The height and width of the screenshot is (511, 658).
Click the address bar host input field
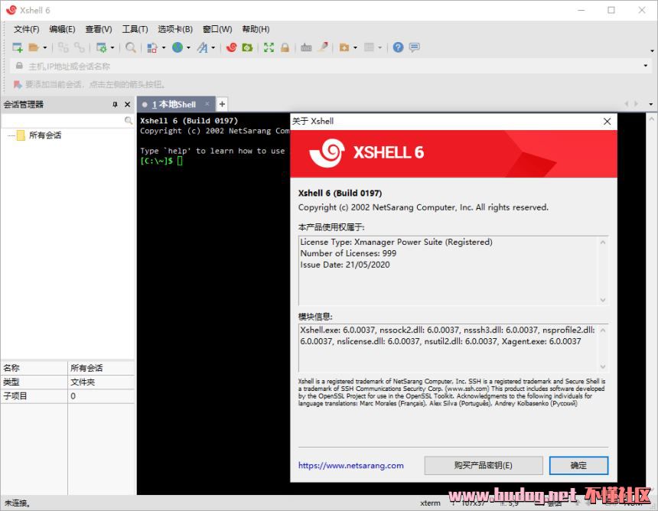(x=331, y=67)
